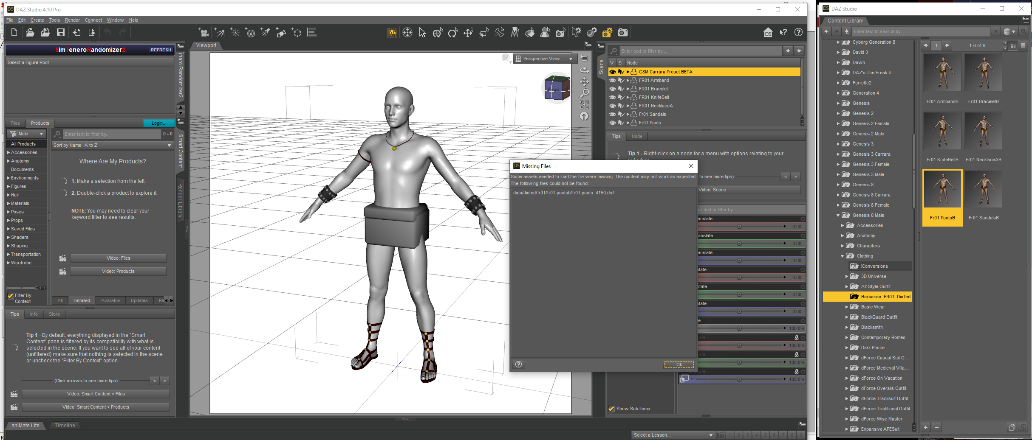Open the Sort by Name dropdown

click(112, 145)
